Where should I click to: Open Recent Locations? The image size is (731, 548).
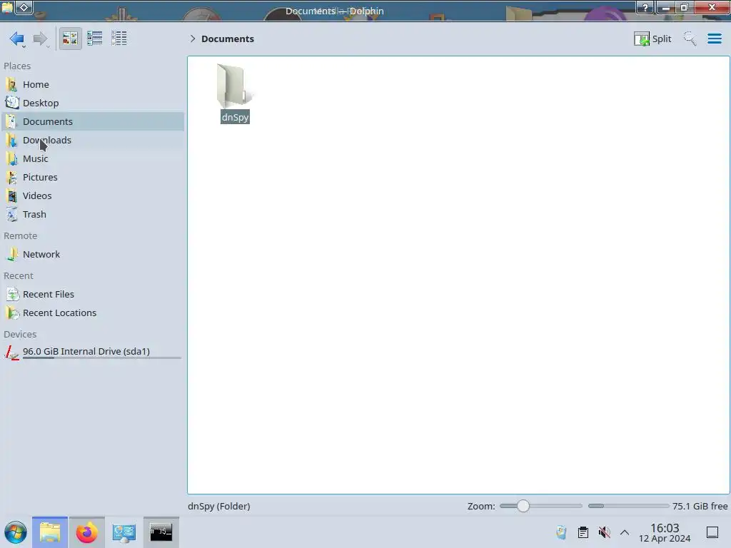pos(93,313)
